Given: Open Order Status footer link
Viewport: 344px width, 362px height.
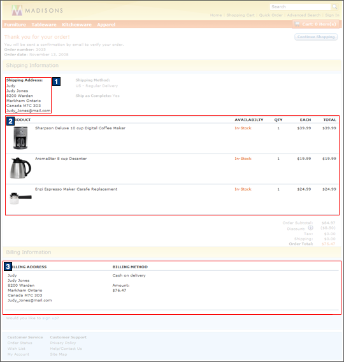Looking at the screenshot, I should pos(20,343).
